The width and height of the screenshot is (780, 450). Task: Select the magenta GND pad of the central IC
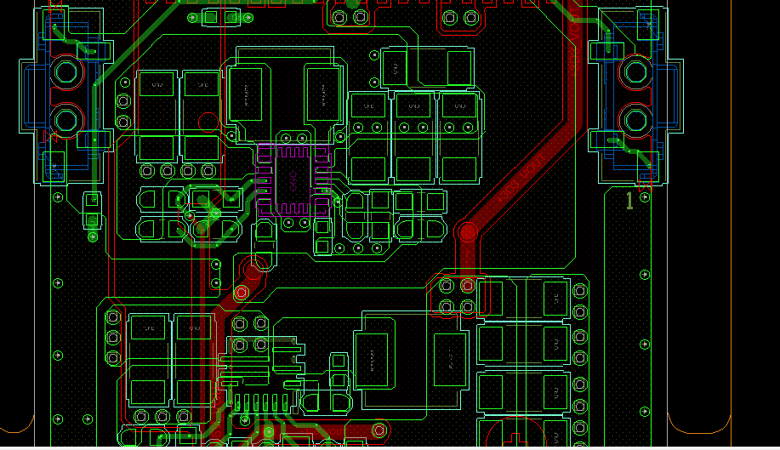coord(293,180)
